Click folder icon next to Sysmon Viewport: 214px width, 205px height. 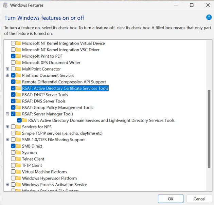click(19, 152)
